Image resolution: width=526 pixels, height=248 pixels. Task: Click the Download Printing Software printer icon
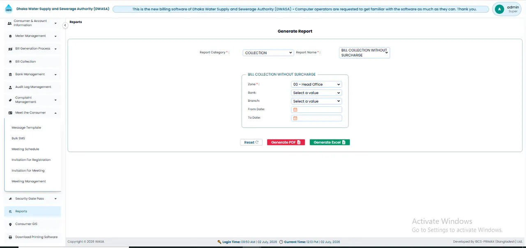[x=10, y=237]
